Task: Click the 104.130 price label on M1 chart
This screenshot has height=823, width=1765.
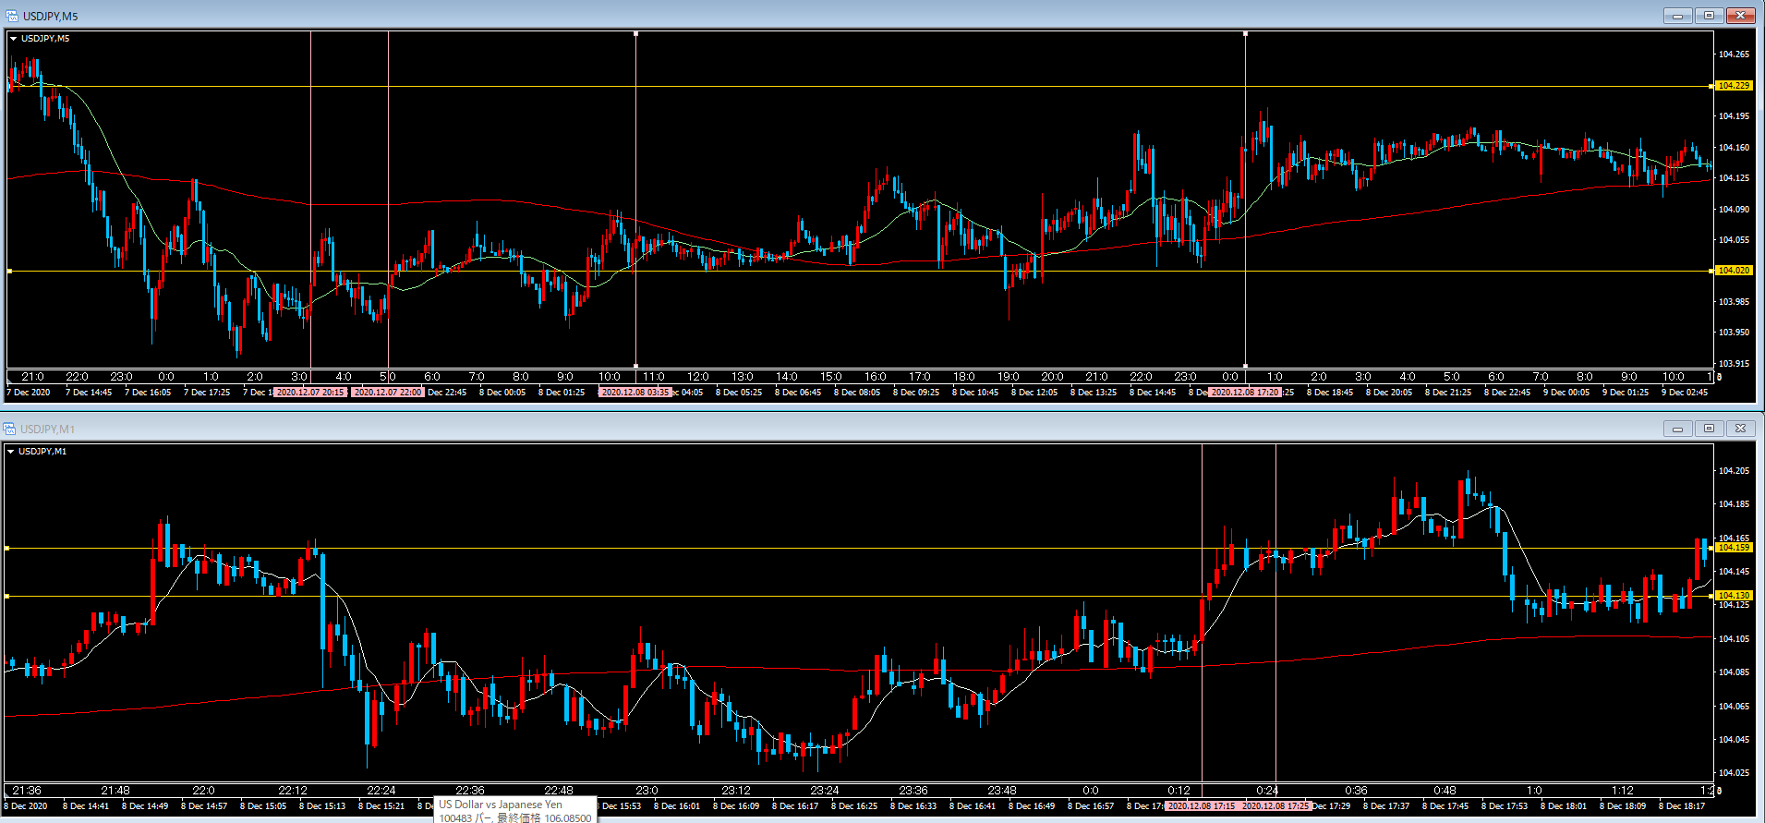Action: click(1734, 596)
